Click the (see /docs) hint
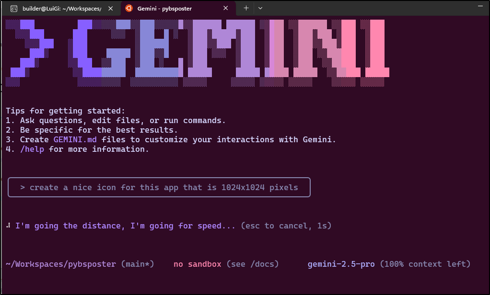Viewport: 490px width, 295px height. click(x=253, y=264)
